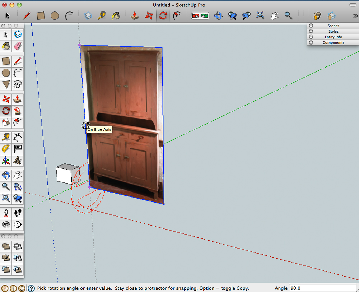359x292 pixels.
Task: Click the Undo button in top toolbar
Action: [x=196, y=15]
